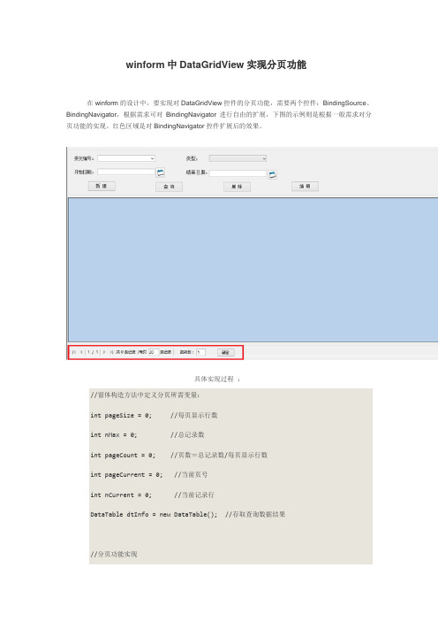
Task: Open the 类型 combo box dropdown
Action: [x=238, y=158]
